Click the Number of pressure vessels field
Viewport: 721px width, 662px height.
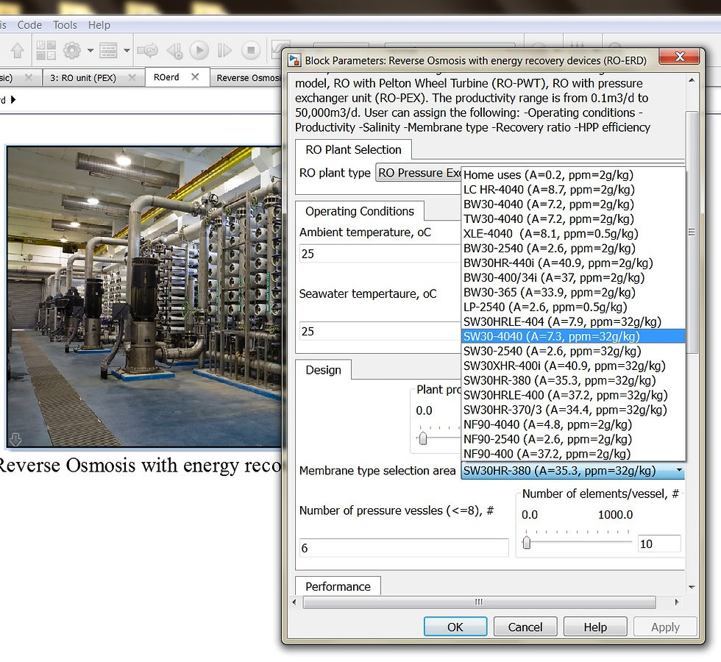click(x=403, y=548)
